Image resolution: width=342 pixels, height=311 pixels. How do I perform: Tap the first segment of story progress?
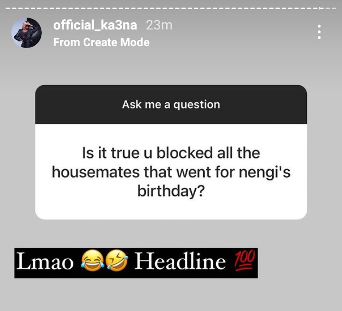8,8
